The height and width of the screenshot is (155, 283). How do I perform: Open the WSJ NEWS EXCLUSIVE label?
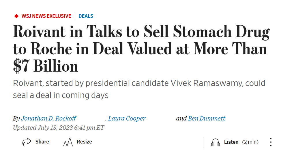click(x=46, y=16)
